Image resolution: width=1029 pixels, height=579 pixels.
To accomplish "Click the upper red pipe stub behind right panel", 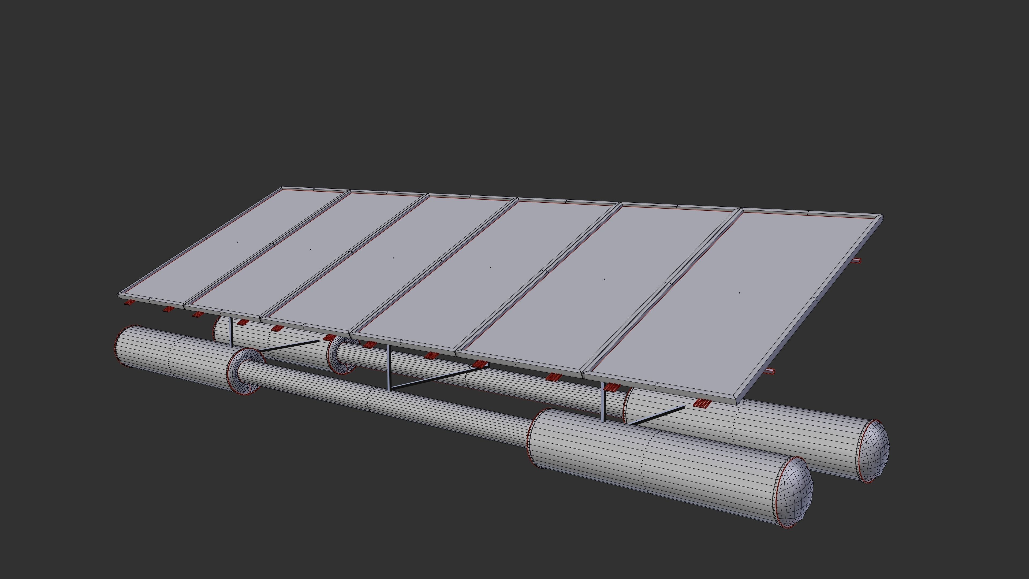I will pos(856,261).
